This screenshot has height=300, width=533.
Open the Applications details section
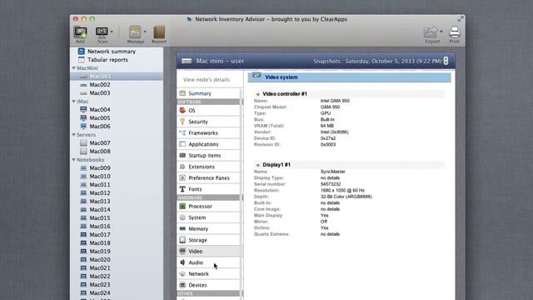pyautogui.click(x=208, y=144)
